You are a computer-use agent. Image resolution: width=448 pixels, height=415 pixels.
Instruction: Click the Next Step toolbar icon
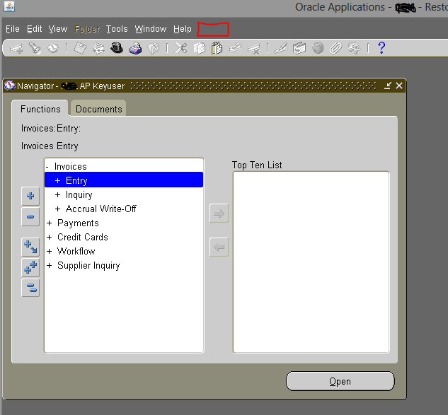click(98, 48)
